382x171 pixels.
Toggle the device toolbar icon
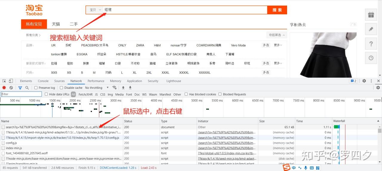(x=11, y=81)
